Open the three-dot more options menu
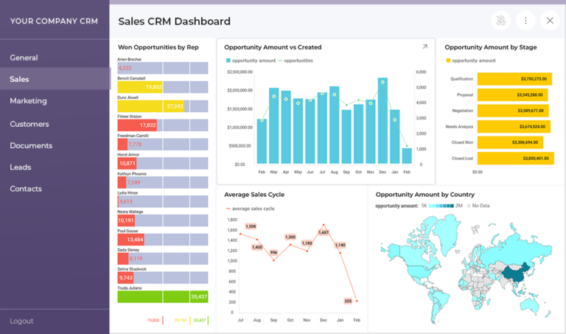The image size is (566, 334). click(525, 21)
